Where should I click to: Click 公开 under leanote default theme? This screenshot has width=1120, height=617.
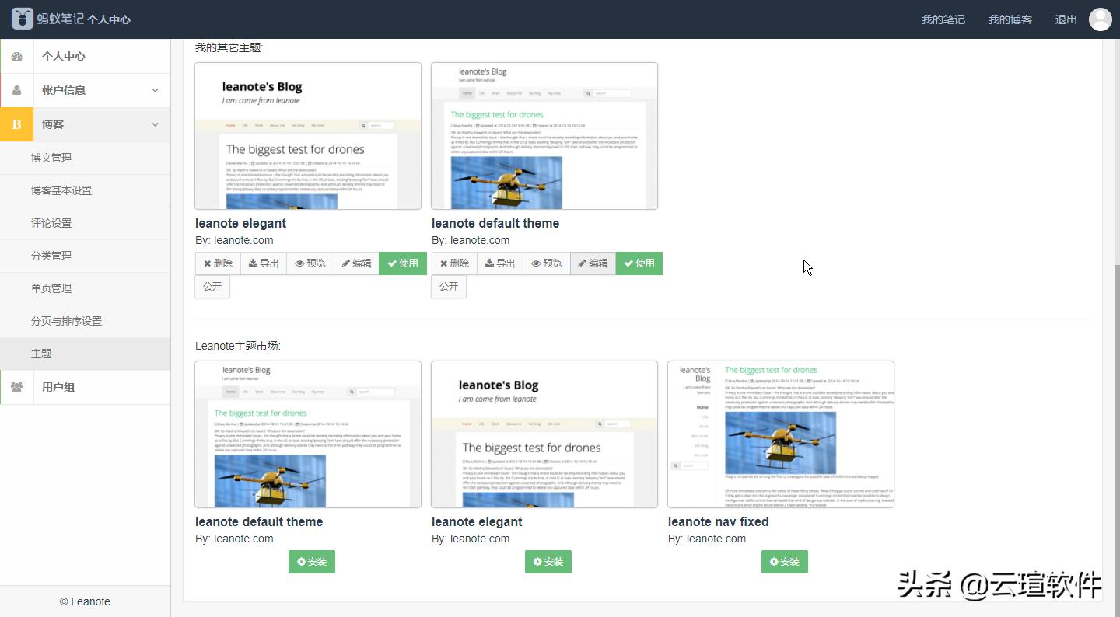(x=449, y=287)
